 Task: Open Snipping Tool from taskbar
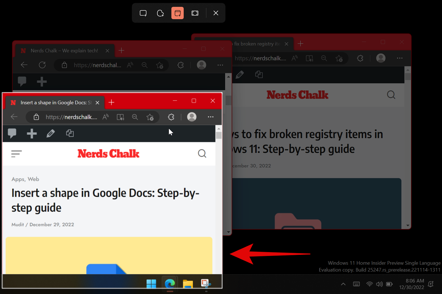pyautogui.click(x=206, y=284)
